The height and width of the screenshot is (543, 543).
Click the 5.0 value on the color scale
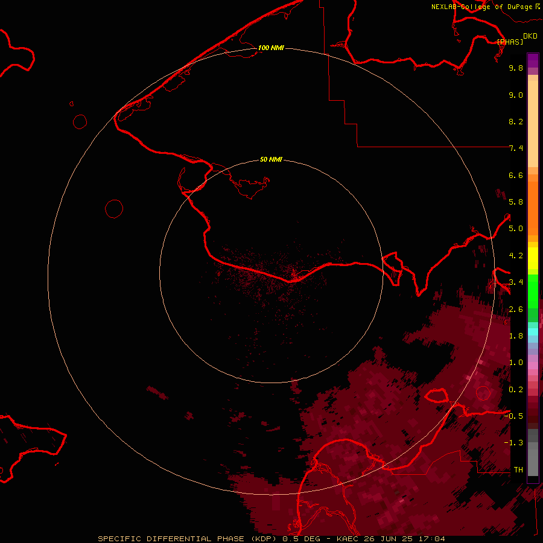pyautogui.click(x=516, y=229)
